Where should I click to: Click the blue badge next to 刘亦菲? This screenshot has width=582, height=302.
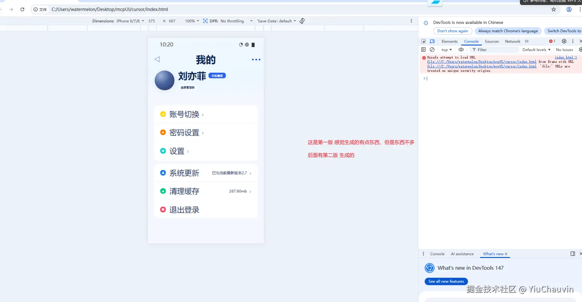[217, 76]
